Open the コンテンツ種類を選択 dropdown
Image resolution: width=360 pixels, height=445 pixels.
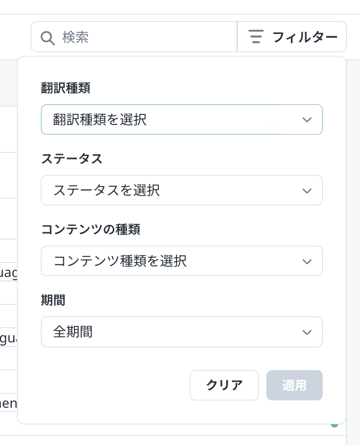click(x=182, y=261)
